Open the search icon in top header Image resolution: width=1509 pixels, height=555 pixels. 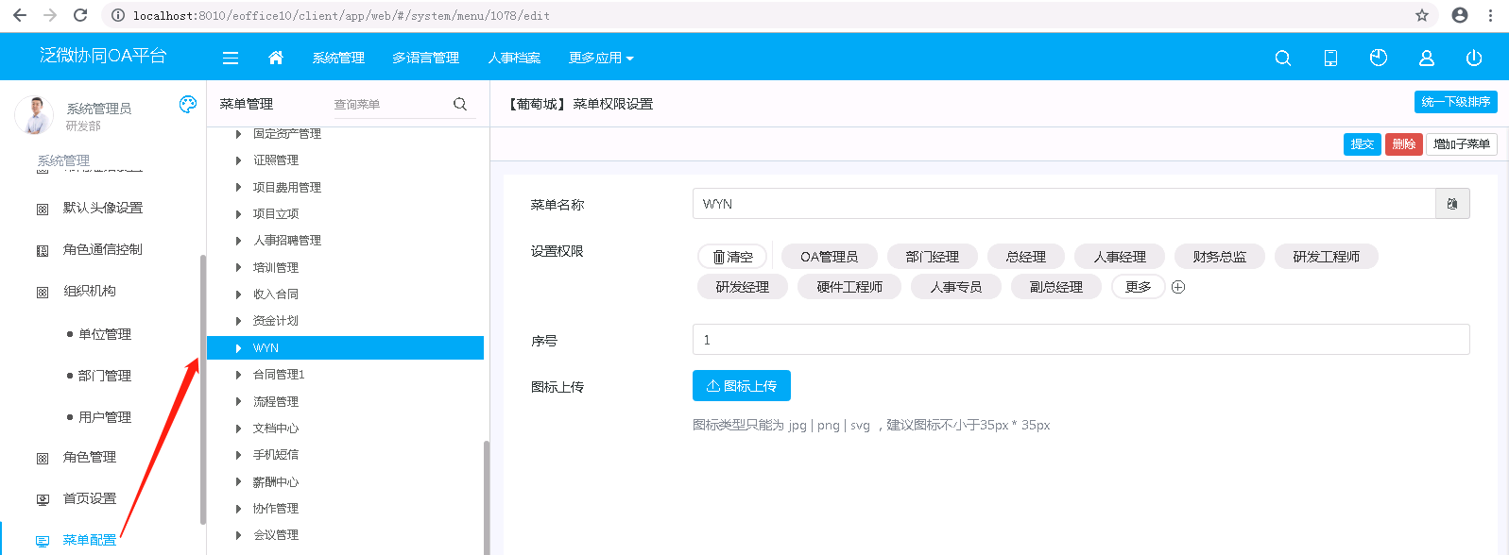[1282, 58]
